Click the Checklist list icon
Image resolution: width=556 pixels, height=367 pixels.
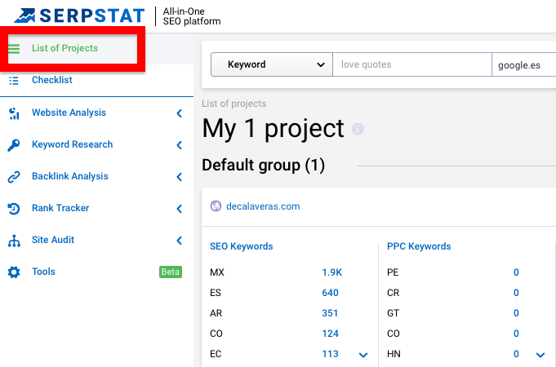(x=14, y=80)
